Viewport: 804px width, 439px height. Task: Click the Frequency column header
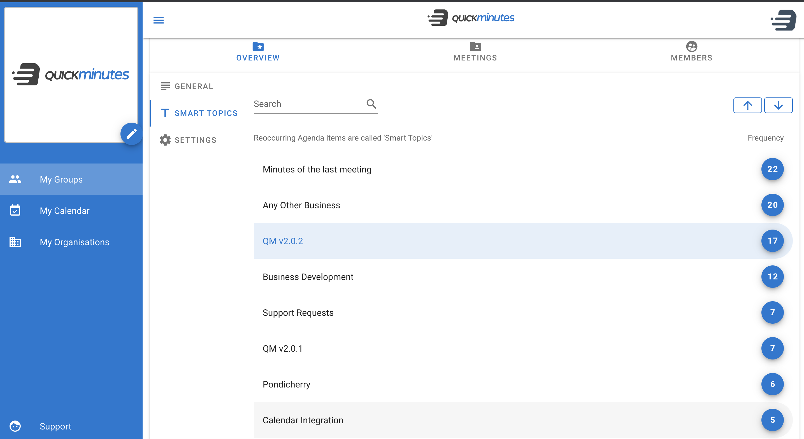point(766,138)
